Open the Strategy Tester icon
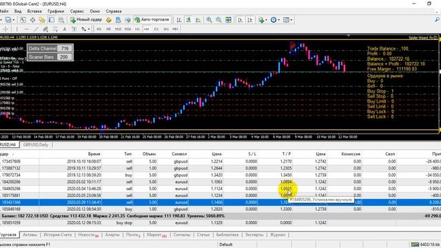Viewport: 441px width, 248px height. (x=61, y=20)
